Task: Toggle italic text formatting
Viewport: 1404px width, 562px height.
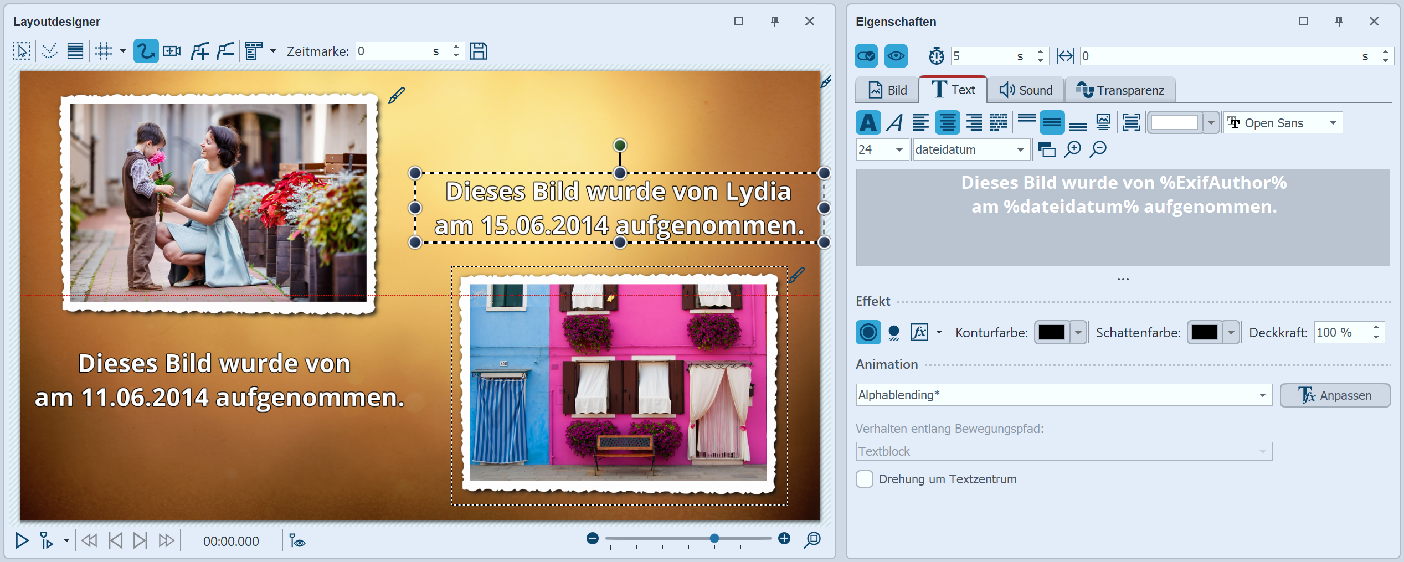Action: pyautogui.click(x=894, y=122)
